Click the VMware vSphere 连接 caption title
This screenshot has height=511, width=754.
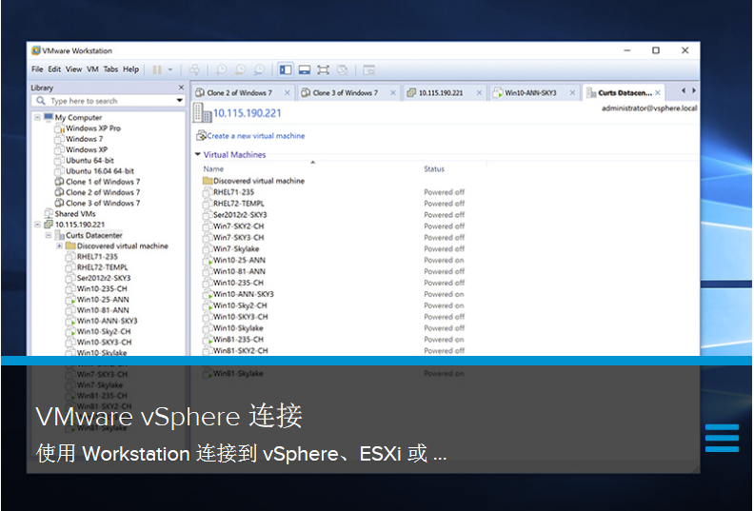tap(169, 415)
